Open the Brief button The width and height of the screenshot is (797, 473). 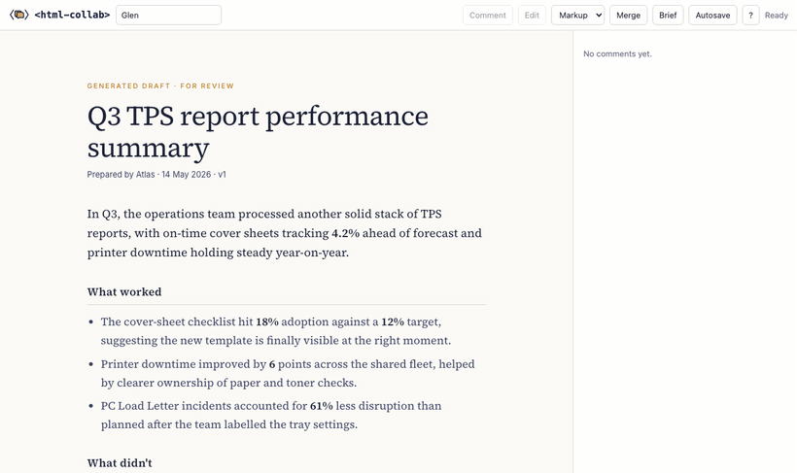[x=668, y=16]
